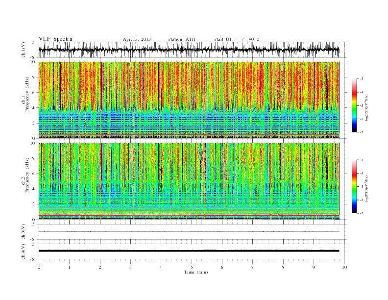Click the 'Time (min)' axis label
Screen dimensions: 388x300
(196, 272)
